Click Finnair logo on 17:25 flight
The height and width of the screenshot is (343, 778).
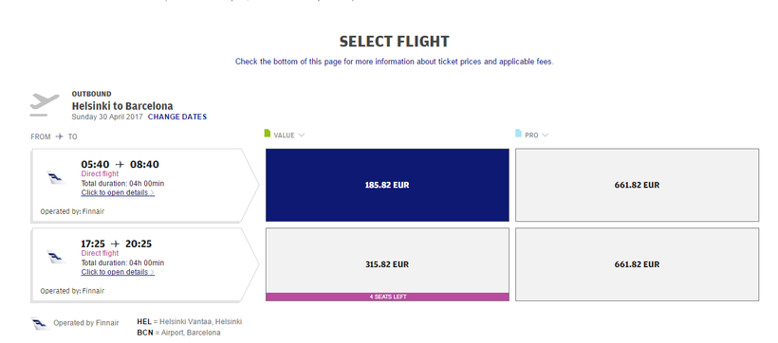coord(57,257)
